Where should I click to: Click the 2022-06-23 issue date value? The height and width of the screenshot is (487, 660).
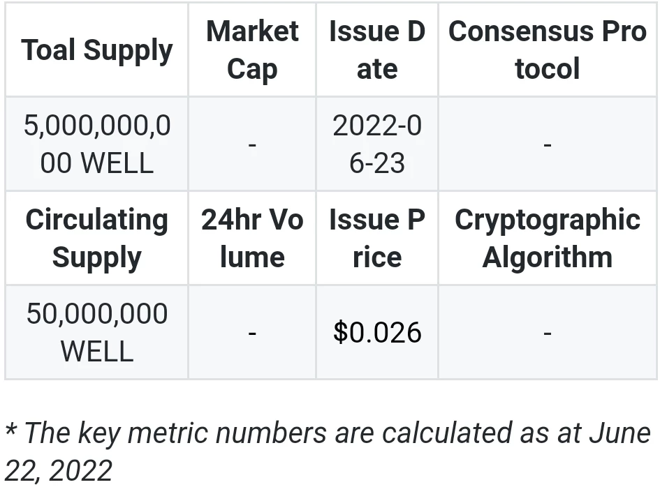point(377,144)
